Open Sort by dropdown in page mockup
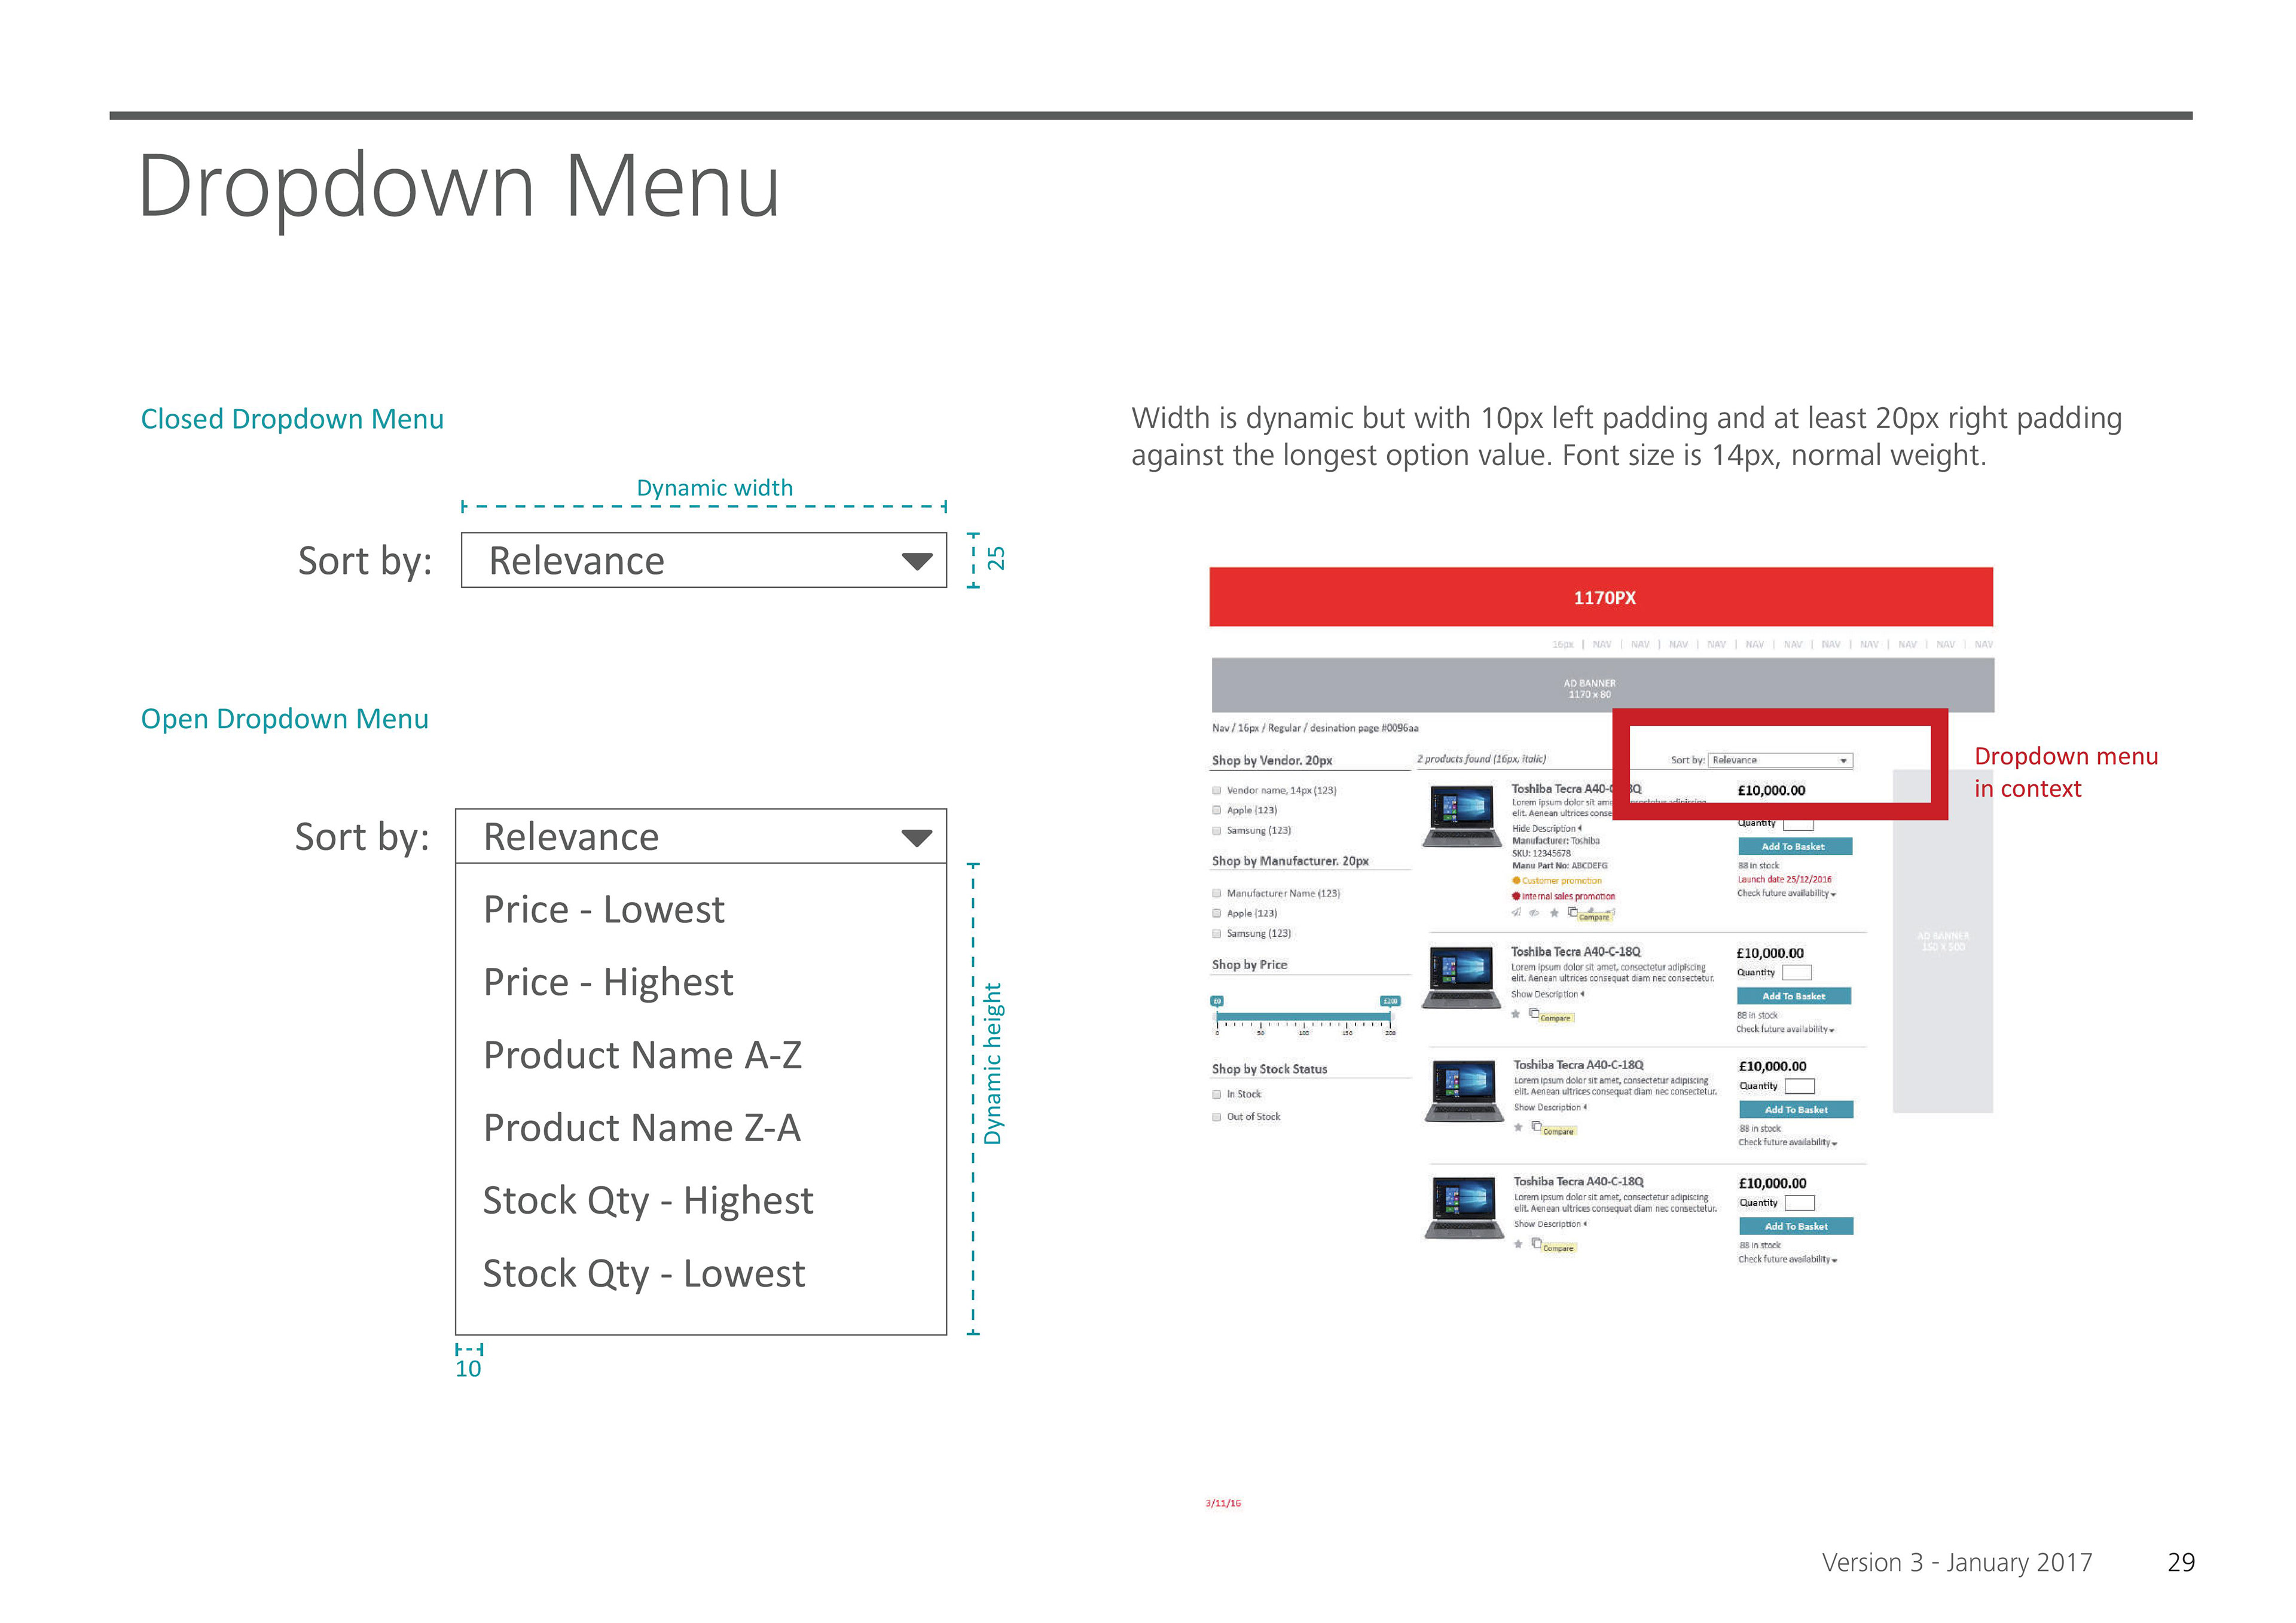 coord(1780,760)
